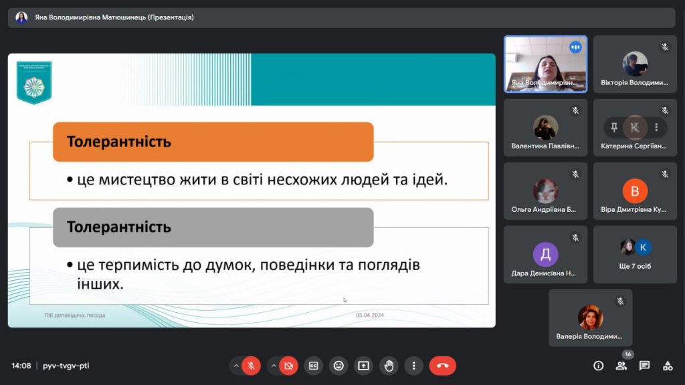Raise hand using the hand icon

(x=389, y=366)
